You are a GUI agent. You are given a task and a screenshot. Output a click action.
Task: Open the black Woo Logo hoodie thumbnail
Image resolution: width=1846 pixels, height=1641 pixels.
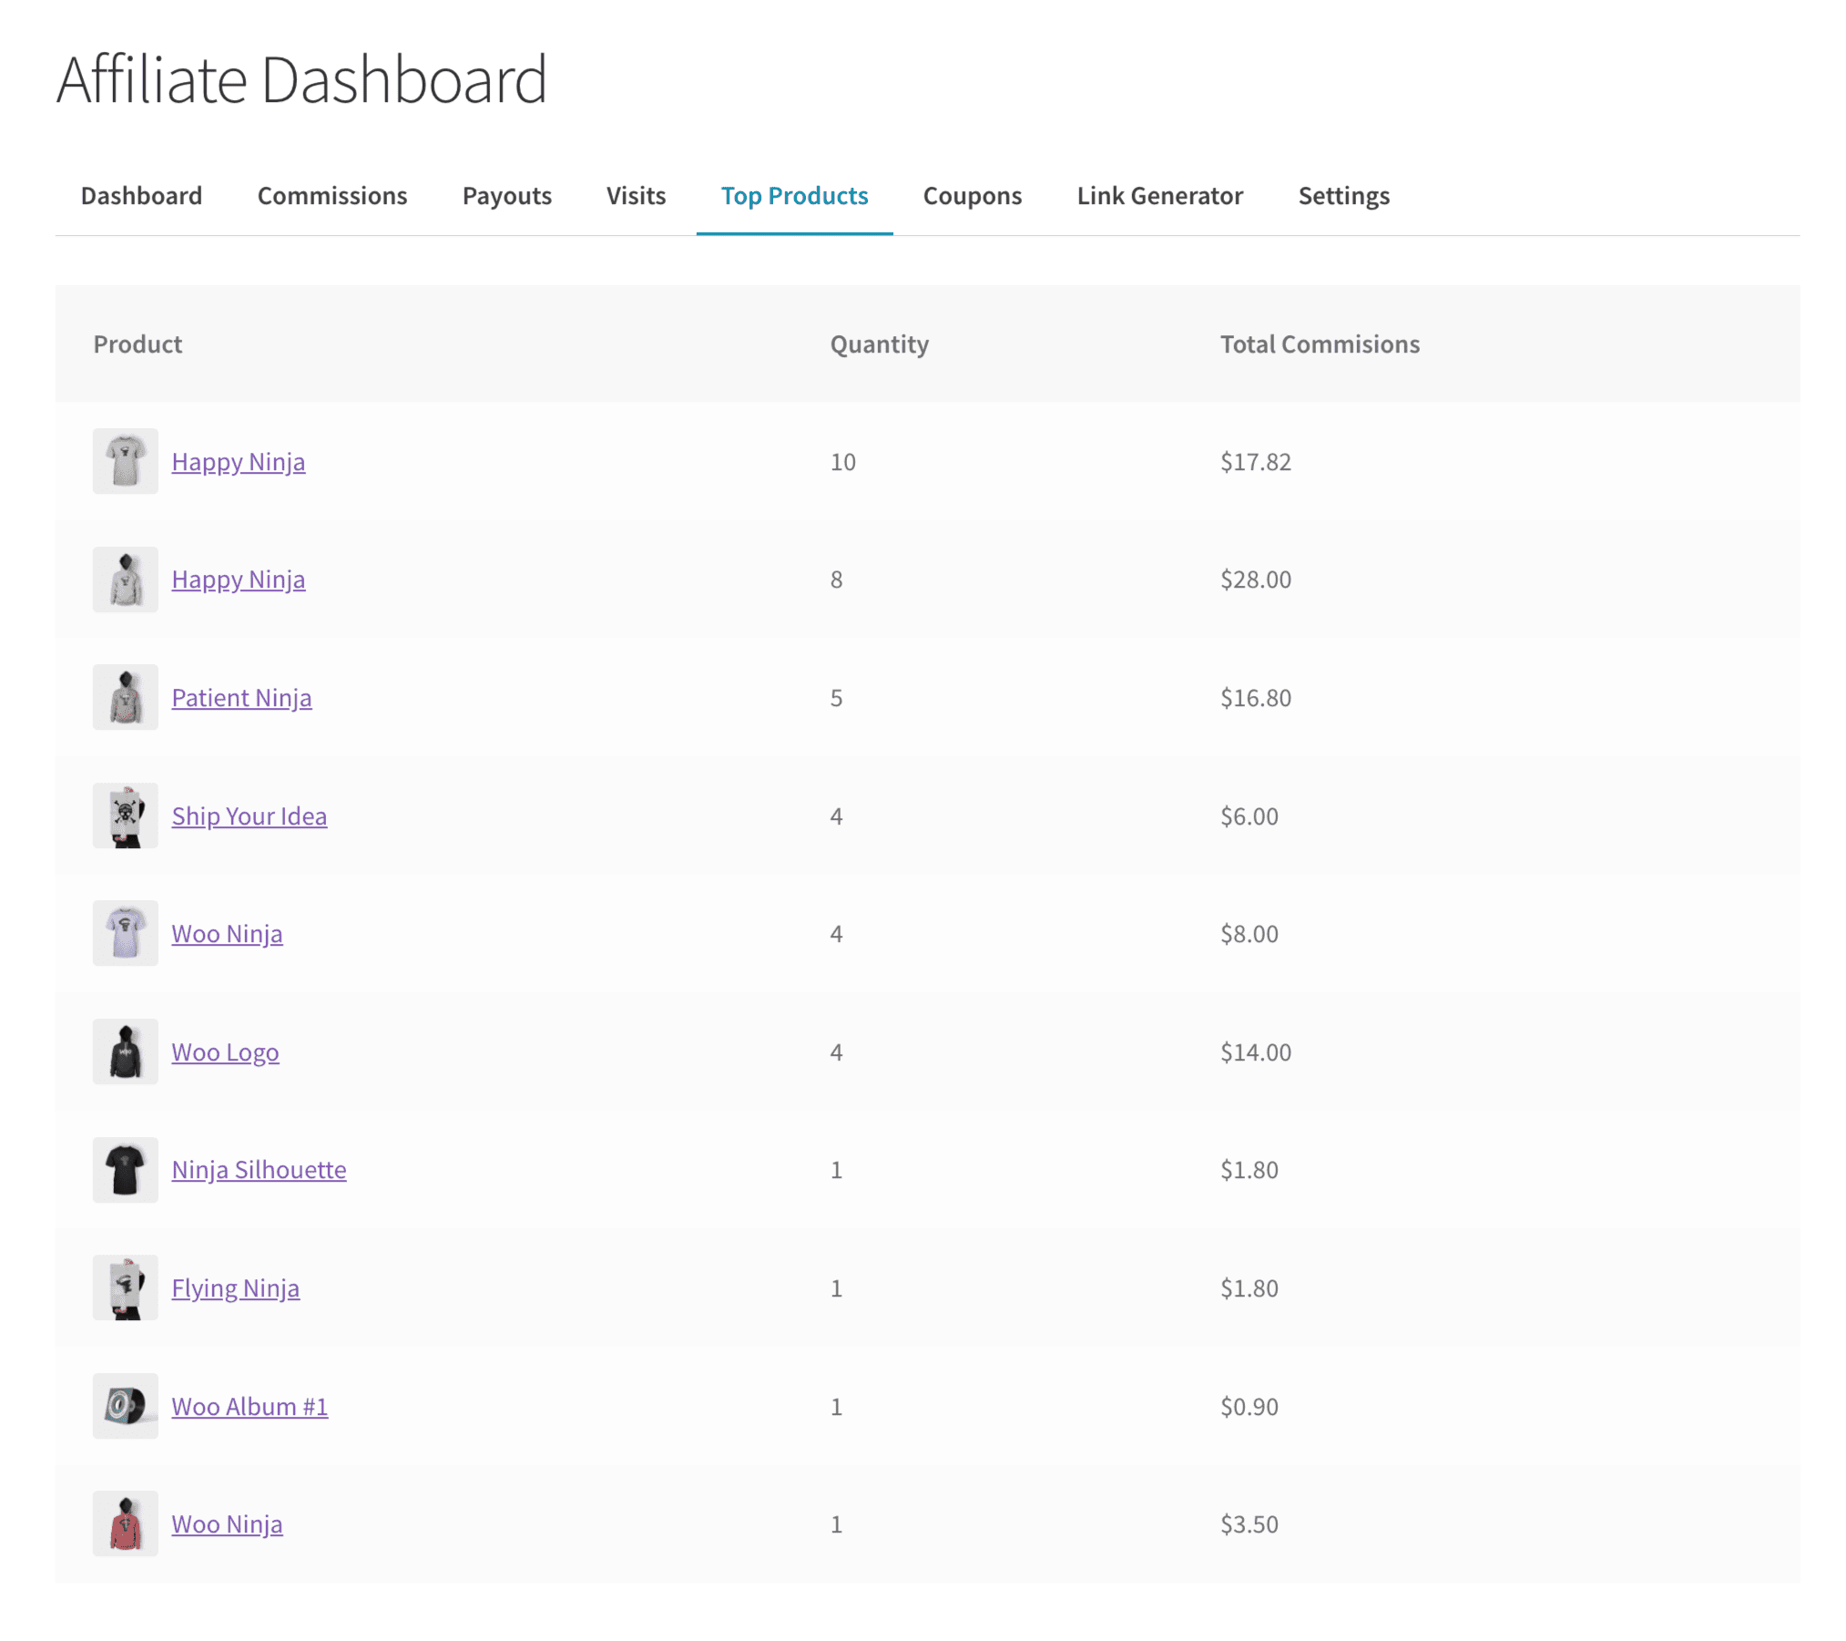pyautogui.click(x=125, y=1051)
